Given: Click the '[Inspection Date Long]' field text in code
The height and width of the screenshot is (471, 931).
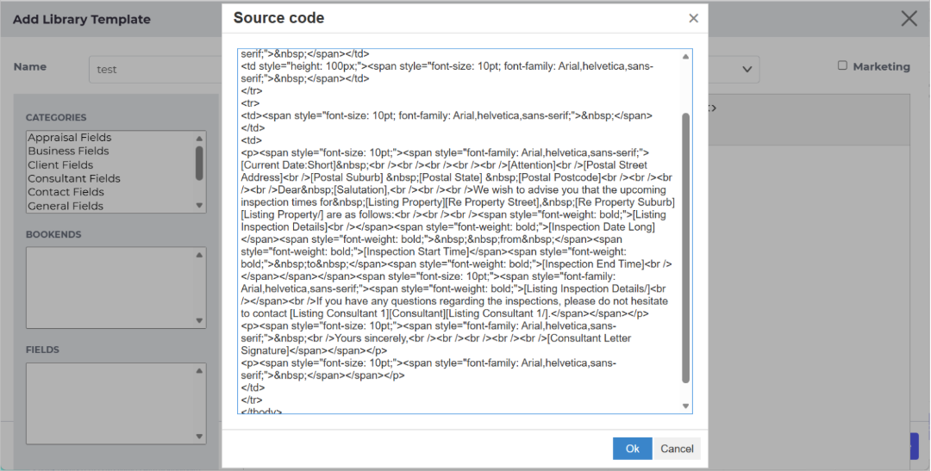Looking at the screenshot, I should [x=603, y=226].
